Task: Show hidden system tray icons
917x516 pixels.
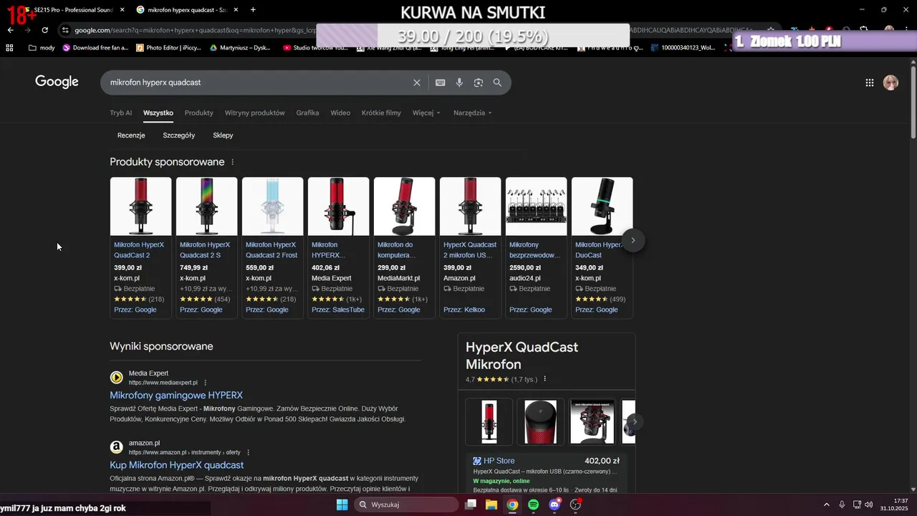Action: 826,505
